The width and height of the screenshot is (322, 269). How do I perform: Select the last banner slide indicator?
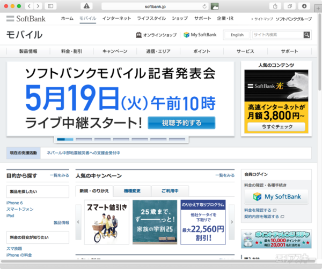click(x=177, y=139)
